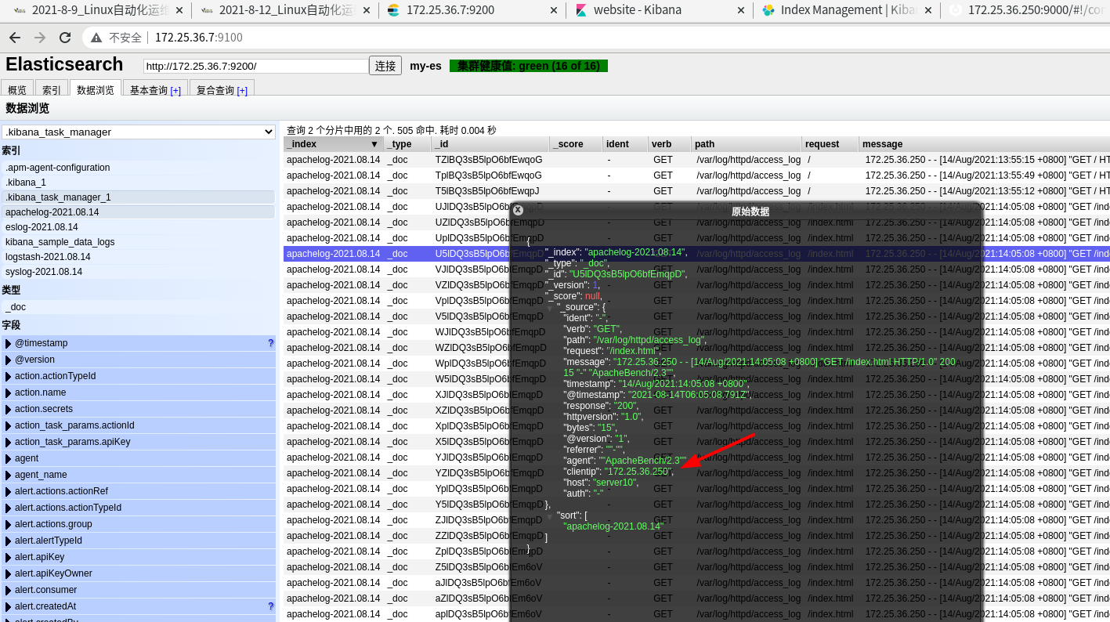Expand the @version field filter
The height and width of the screenshot is (622, 1110).
[x=9, y=360]
